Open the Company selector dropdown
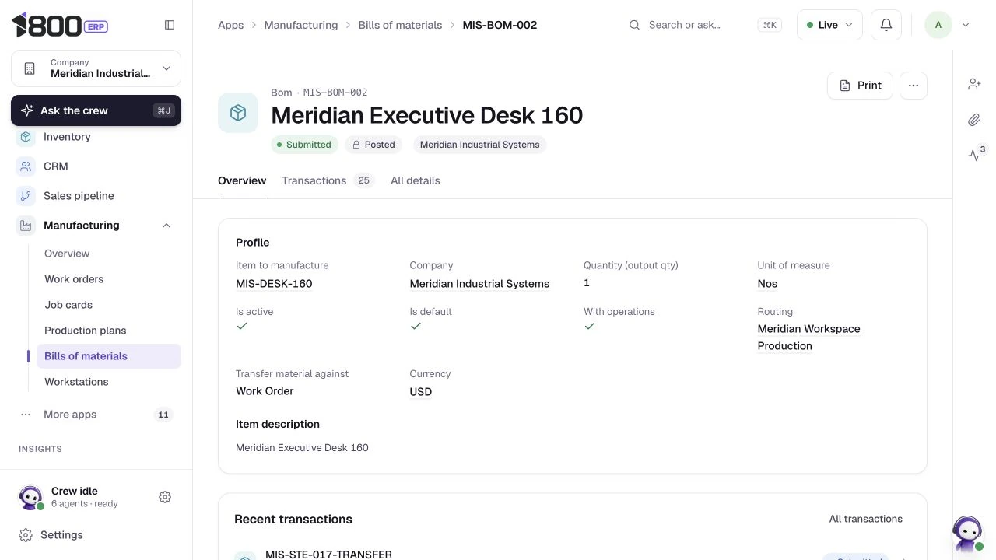Screen dimensions: 996x560 click(x=96, y=68)
